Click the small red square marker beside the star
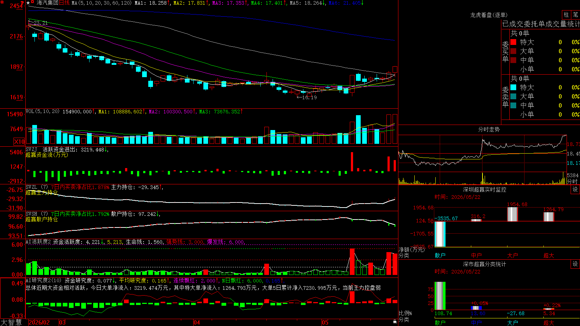Screen dimensions: 580x326 point(33,3)
